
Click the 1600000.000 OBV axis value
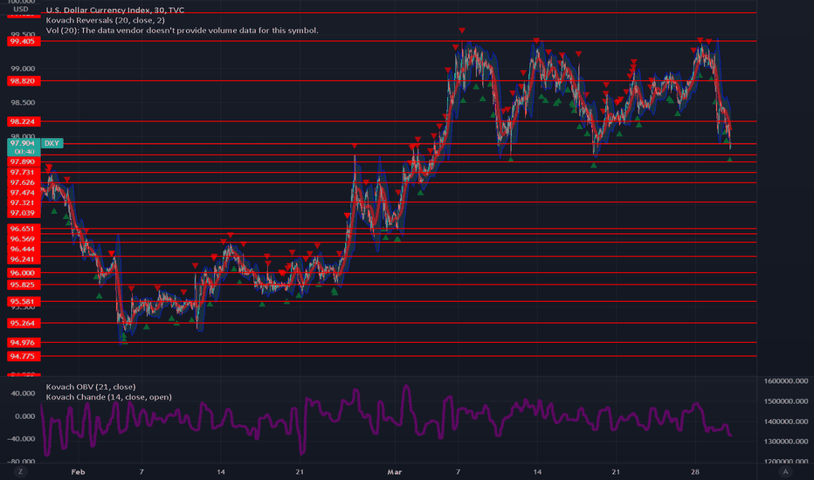[786, 381]
